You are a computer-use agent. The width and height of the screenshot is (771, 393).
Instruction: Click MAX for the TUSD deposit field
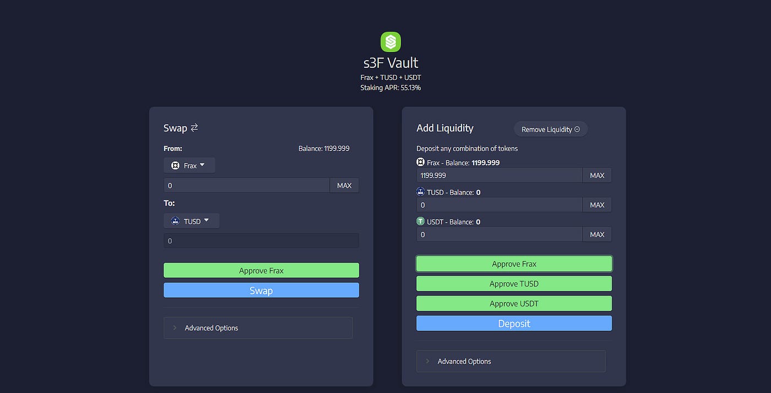click(x=597, y=205)
